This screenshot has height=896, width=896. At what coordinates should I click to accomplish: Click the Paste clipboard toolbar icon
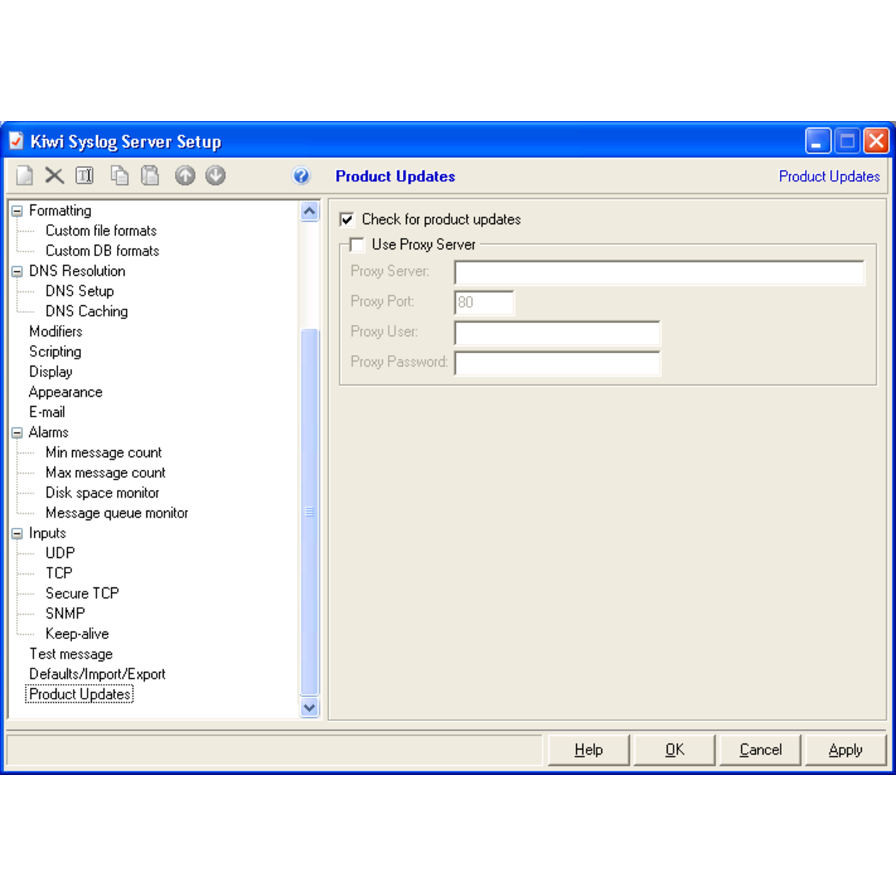[150, 175]
